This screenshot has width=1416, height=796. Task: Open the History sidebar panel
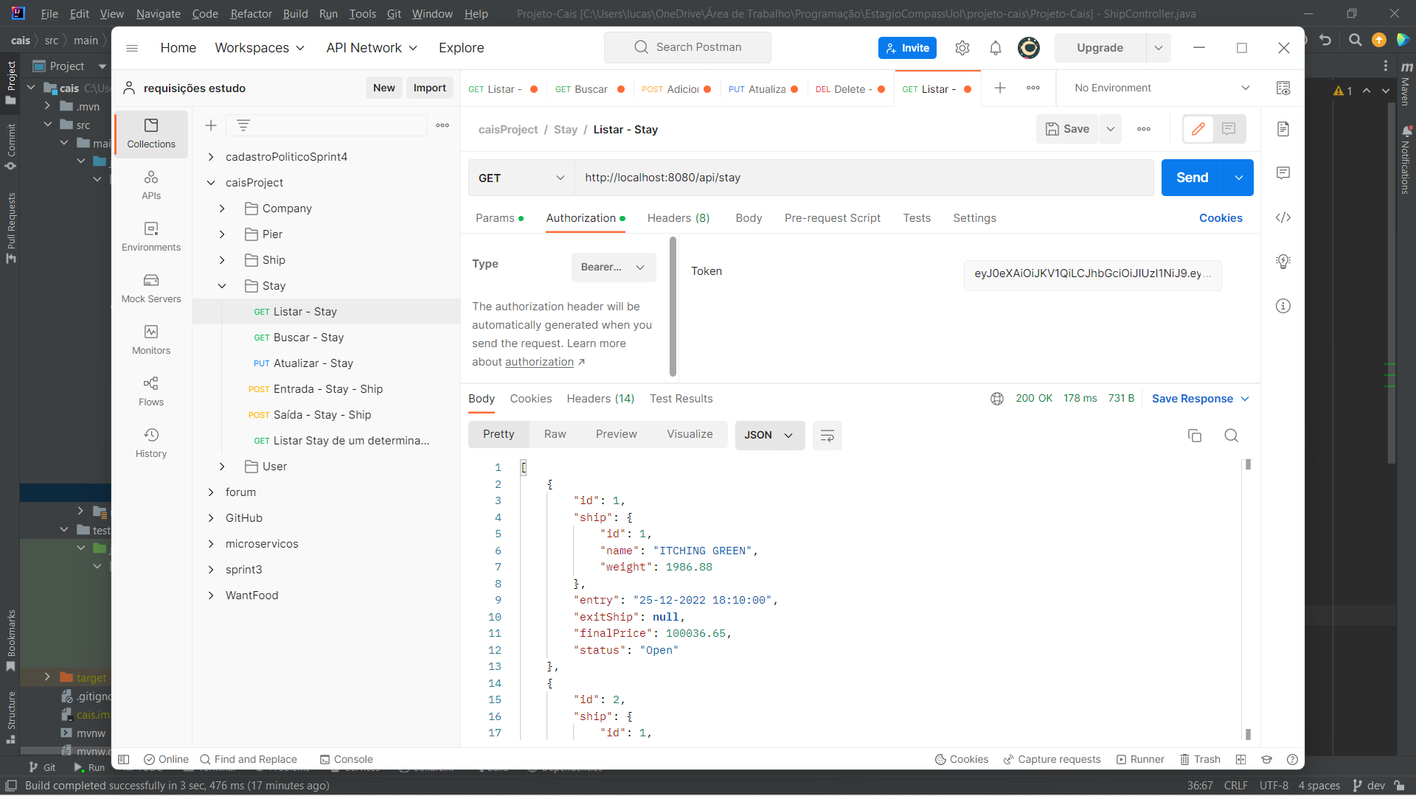(x=151, y=443)
